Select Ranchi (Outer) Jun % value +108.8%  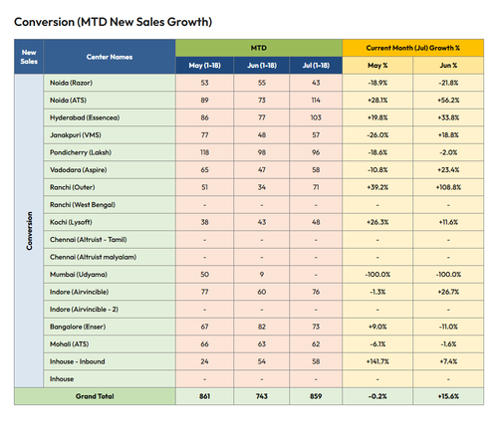448,187
